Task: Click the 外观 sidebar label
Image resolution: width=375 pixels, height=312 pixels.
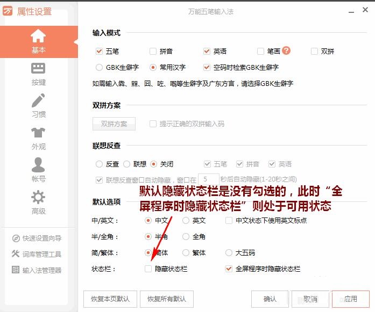Action: [x=39, y=147]
